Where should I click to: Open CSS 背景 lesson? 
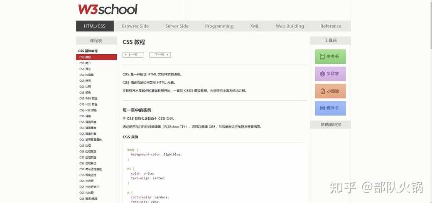click(85, 116)
